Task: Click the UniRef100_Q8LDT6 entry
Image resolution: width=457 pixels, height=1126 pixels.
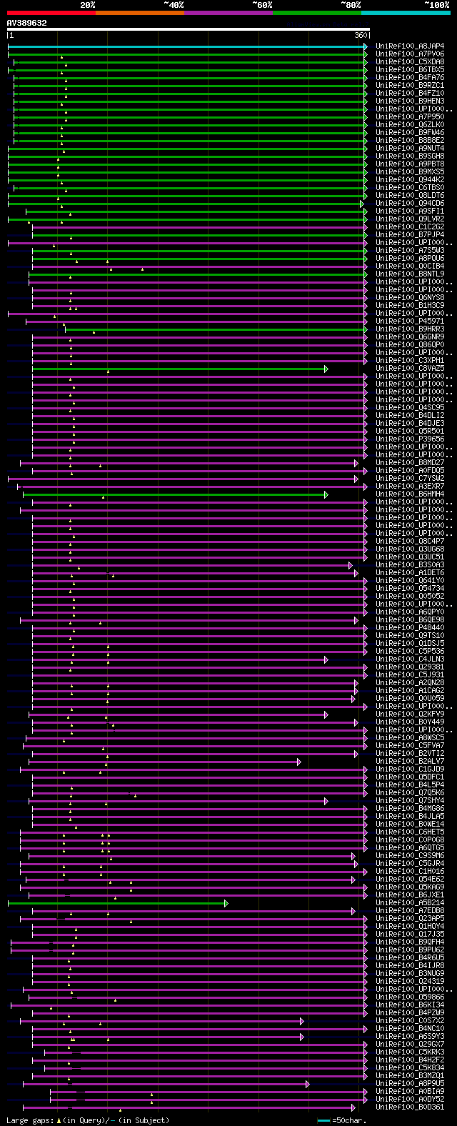Action: coord(410,196)
